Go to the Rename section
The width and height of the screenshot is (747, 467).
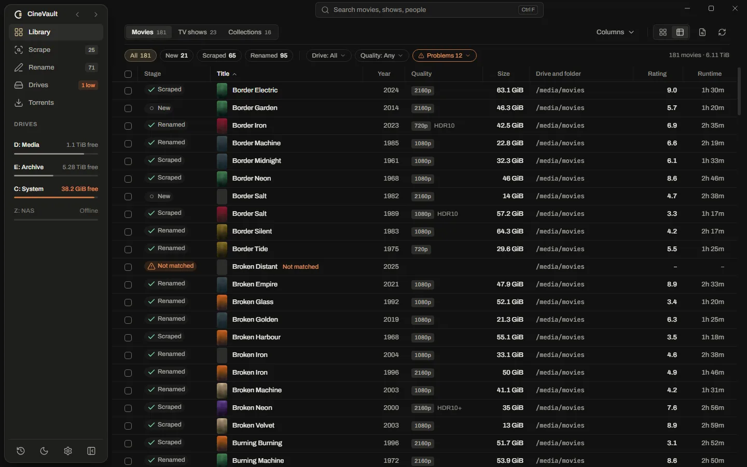pyautogui.click(x=56, y=67)
